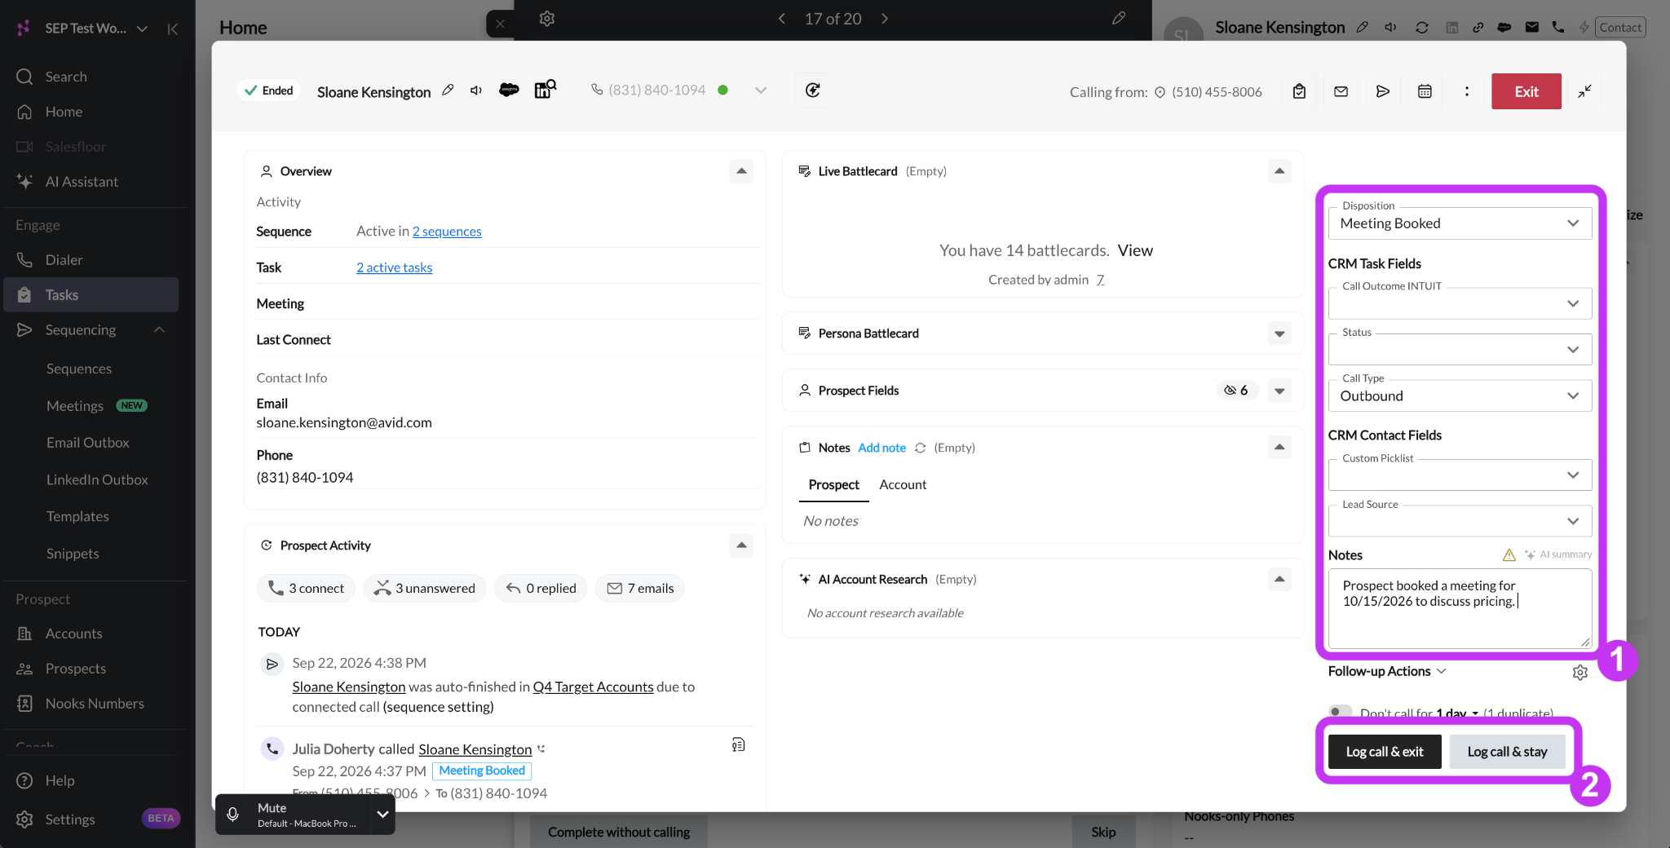Click the collapse dialog arrows icon

(1584, 91)
